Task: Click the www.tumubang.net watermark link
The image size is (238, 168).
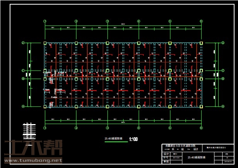Action: [x=31, y=160]
